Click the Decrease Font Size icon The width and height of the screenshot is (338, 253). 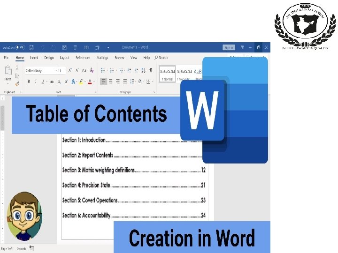tap(77, 70)
